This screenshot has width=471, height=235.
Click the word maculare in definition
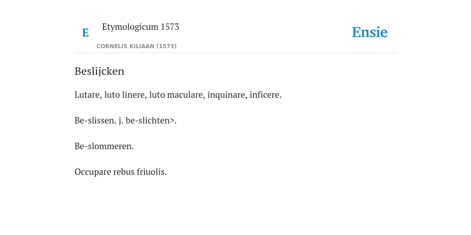[x=186, y=95]
